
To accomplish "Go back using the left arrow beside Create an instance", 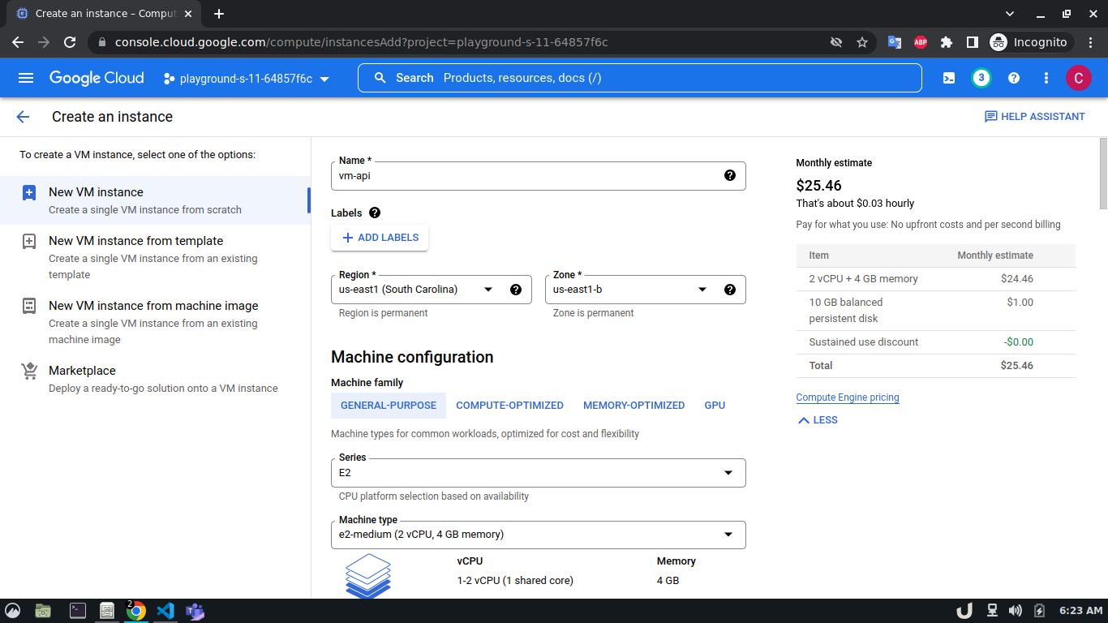I will (x=23, y=117).
